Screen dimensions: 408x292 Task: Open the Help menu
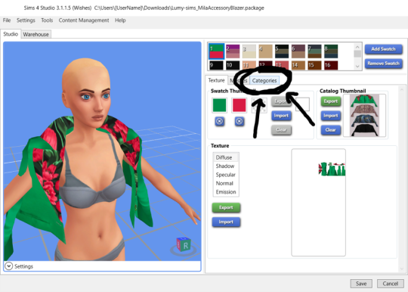[x=120, y=20]
